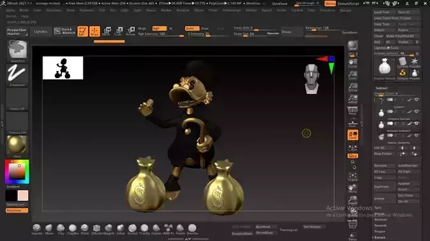430x241 pixels.
Task: Toggle the Zsub sculpt mode
Action: pos(205,29)
